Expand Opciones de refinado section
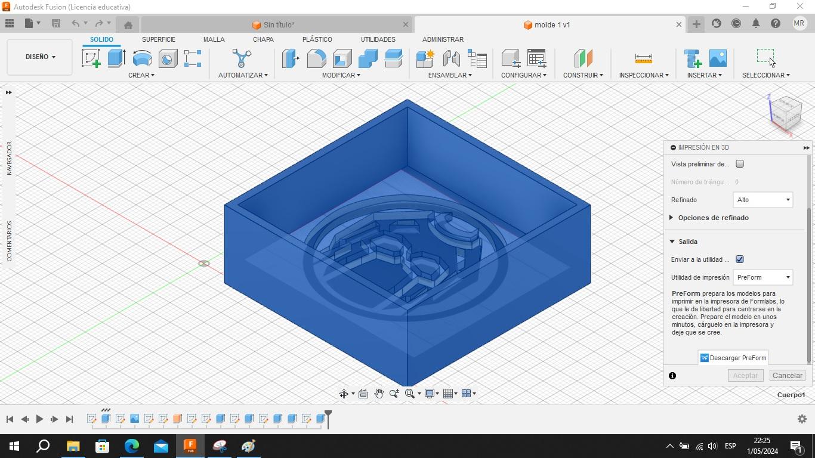This screenshot has width=815, height=458. pyautogui.click(x=709, y=218)
